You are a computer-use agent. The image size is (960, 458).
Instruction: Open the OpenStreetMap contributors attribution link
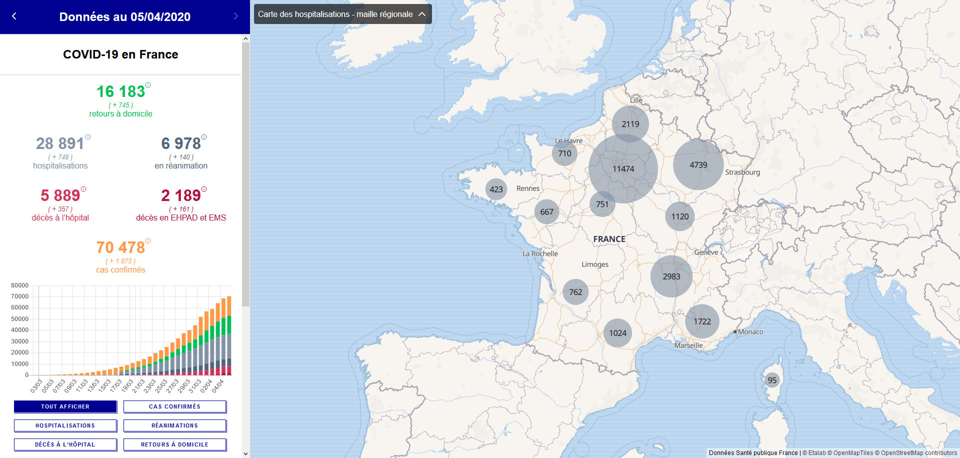pyautogui.click(x=919, y=453)
